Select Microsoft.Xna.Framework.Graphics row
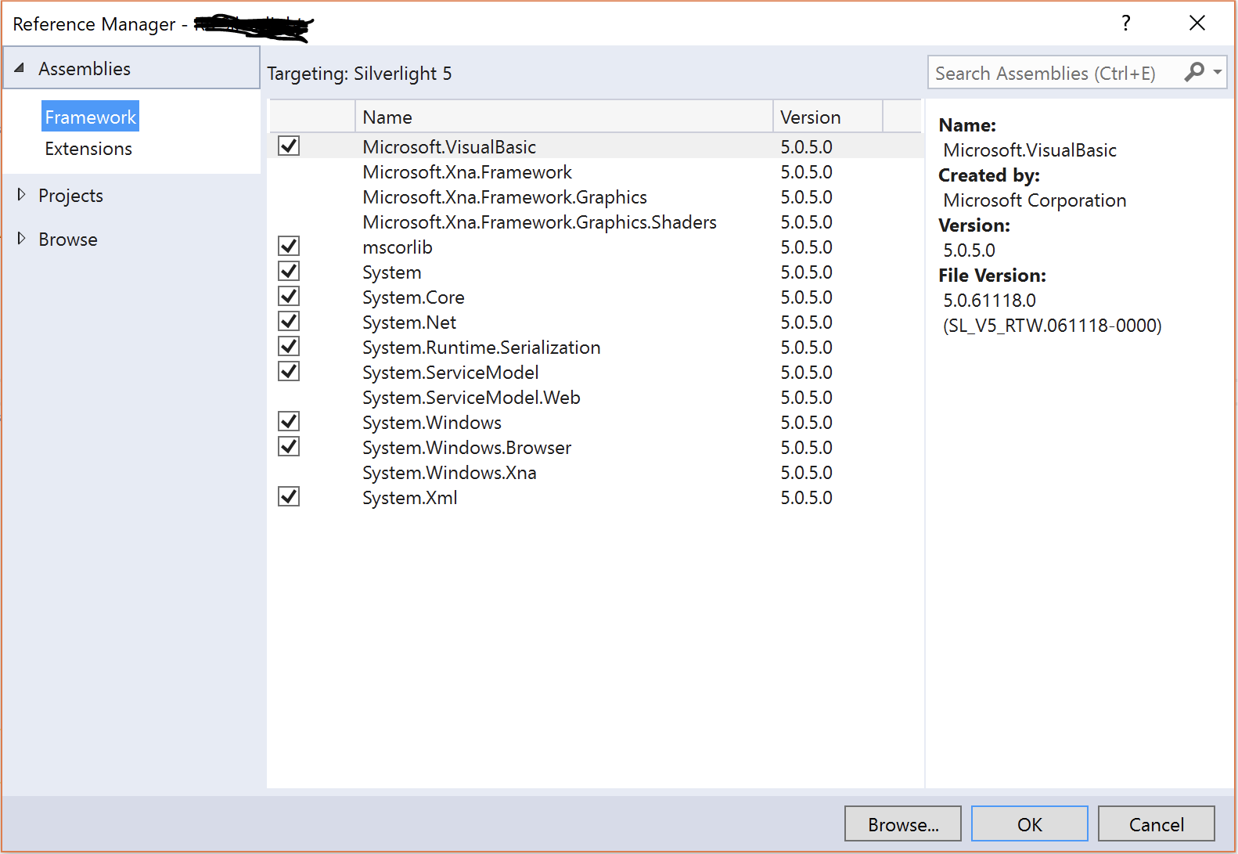The height and width of the screenshot is (854, 1238). tap(596, 197)
